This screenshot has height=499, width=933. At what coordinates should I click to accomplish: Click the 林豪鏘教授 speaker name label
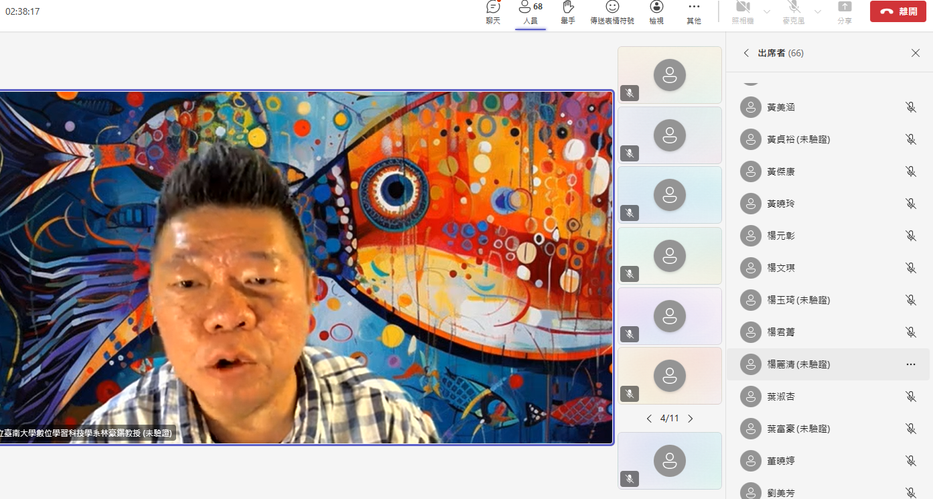[x=88, y=433]
